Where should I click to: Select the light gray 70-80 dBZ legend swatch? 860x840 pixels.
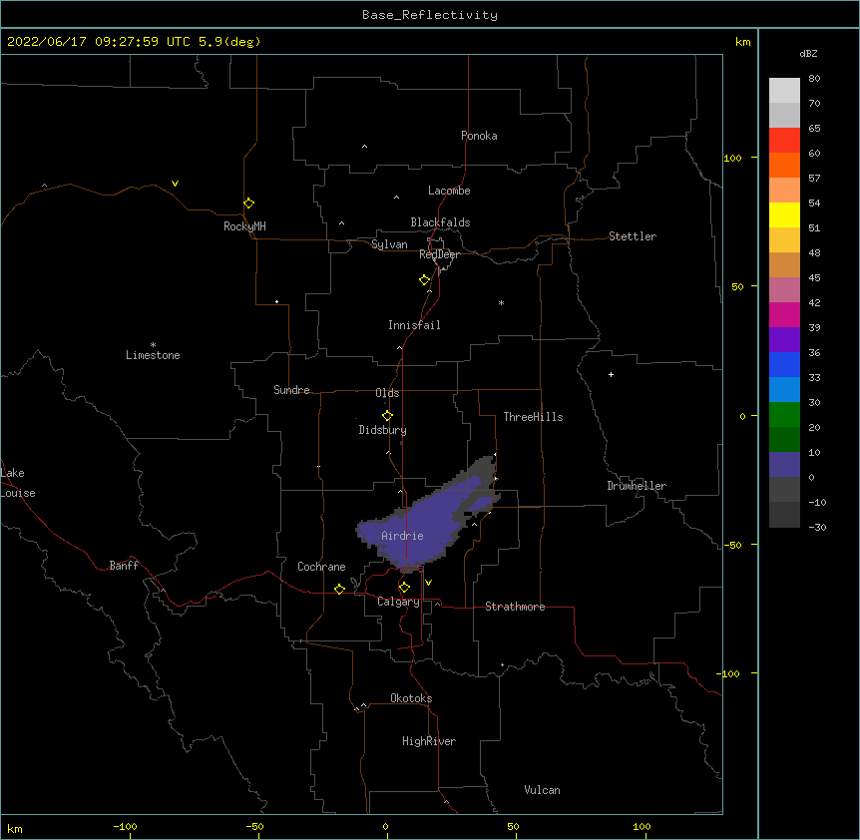784,91
